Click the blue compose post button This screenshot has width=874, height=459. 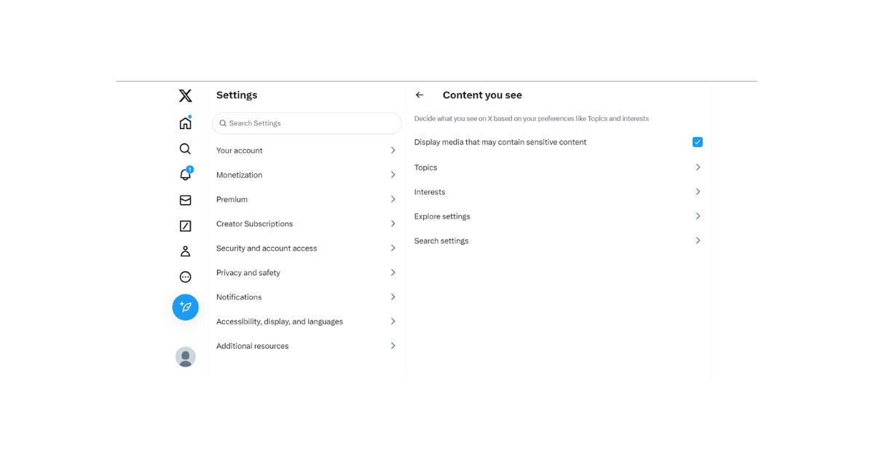click(185, 307)
